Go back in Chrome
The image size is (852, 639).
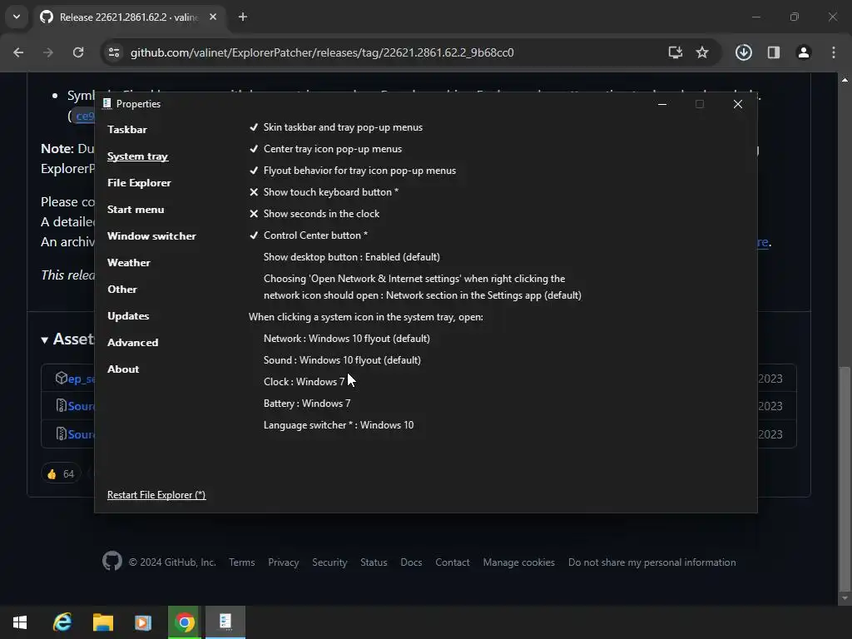(18, 52)
